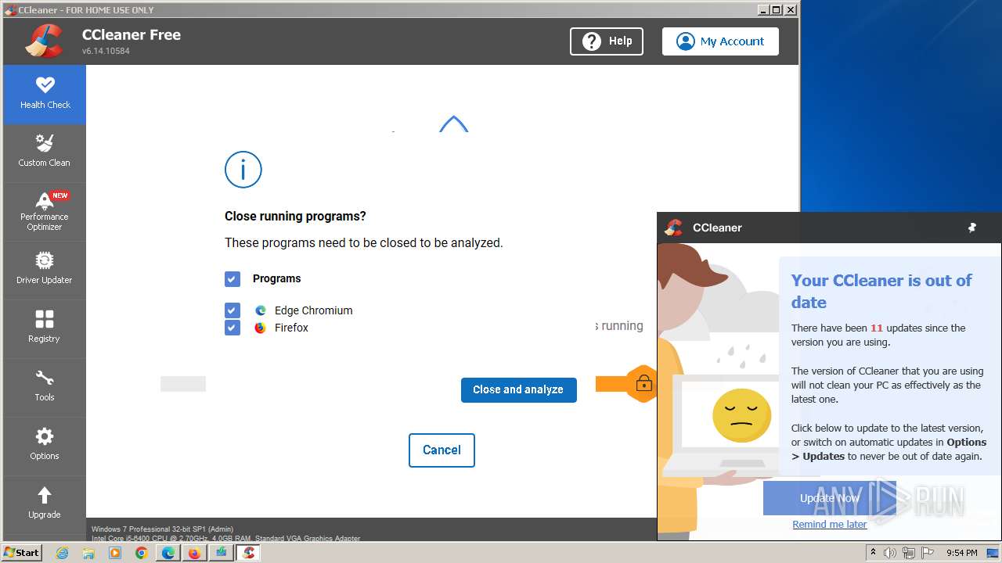Open the Options settings section
Viewport: 1002px width, 563px height.
[45, 446]
